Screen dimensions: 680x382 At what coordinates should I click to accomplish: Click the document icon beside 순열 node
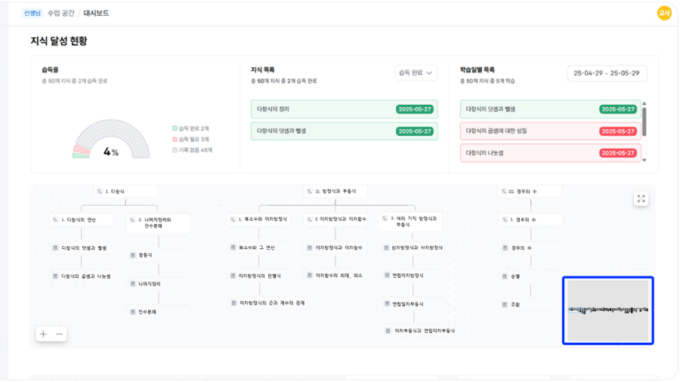pos(505,276)
